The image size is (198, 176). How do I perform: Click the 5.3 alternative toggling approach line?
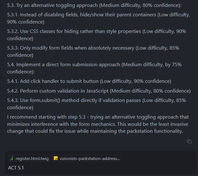pos(94,5)
